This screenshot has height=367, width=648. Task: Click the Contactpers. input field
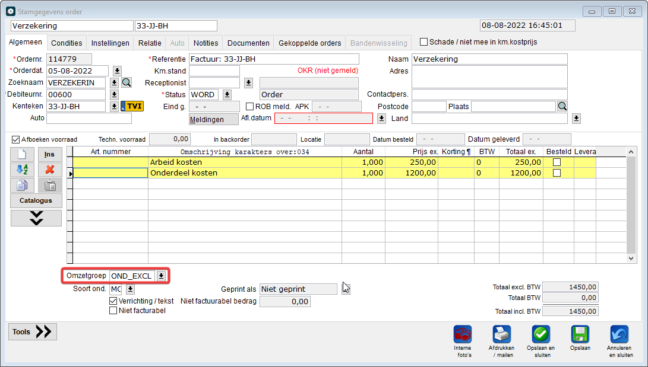(x=490, y=94)
